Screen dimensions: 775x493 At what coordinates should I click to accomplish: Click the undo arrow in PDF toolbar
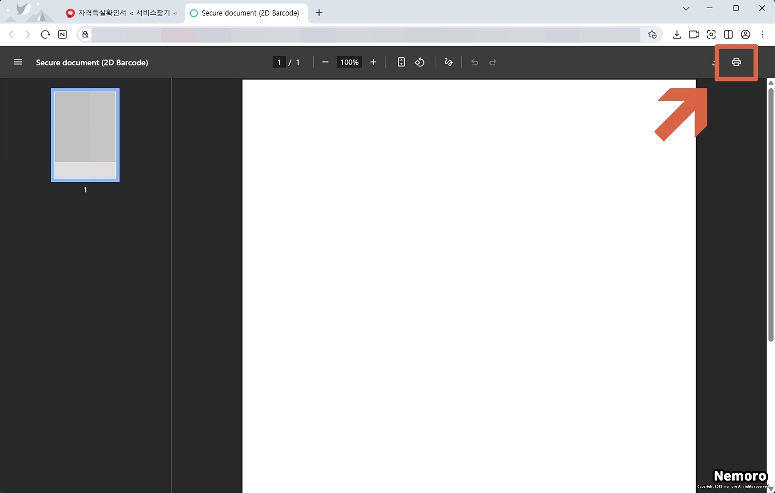click(475, 62)
